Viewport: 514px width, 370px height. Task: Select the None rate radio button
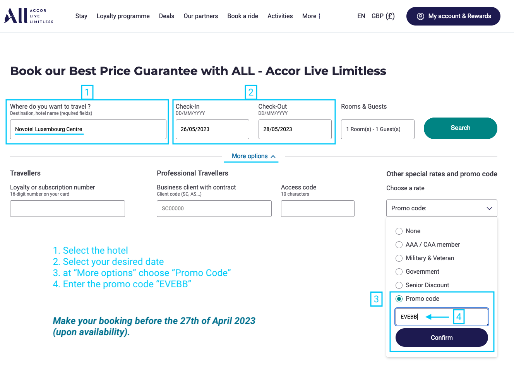pos(399,231)
